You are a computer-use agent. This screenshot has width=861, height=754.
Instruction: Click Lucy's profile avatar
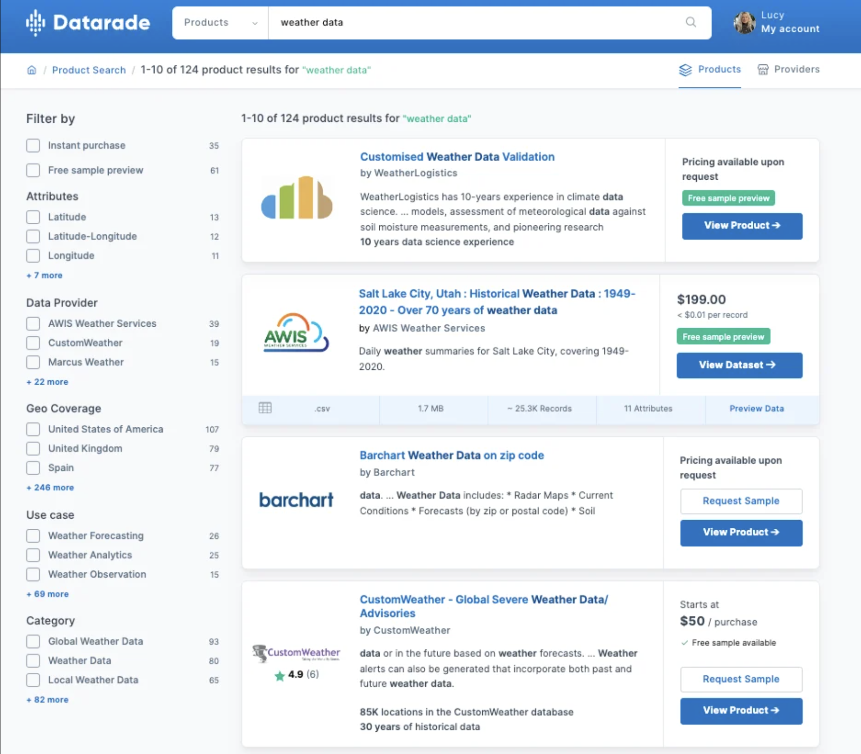pyautogui.click(x=744, y=23)
